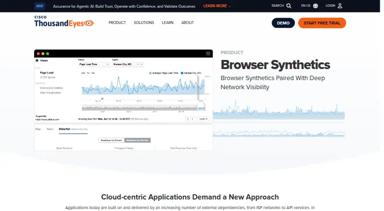Open the LEARN menu
This screenshot has height=211, width=384.
click(x=168, y=23)
